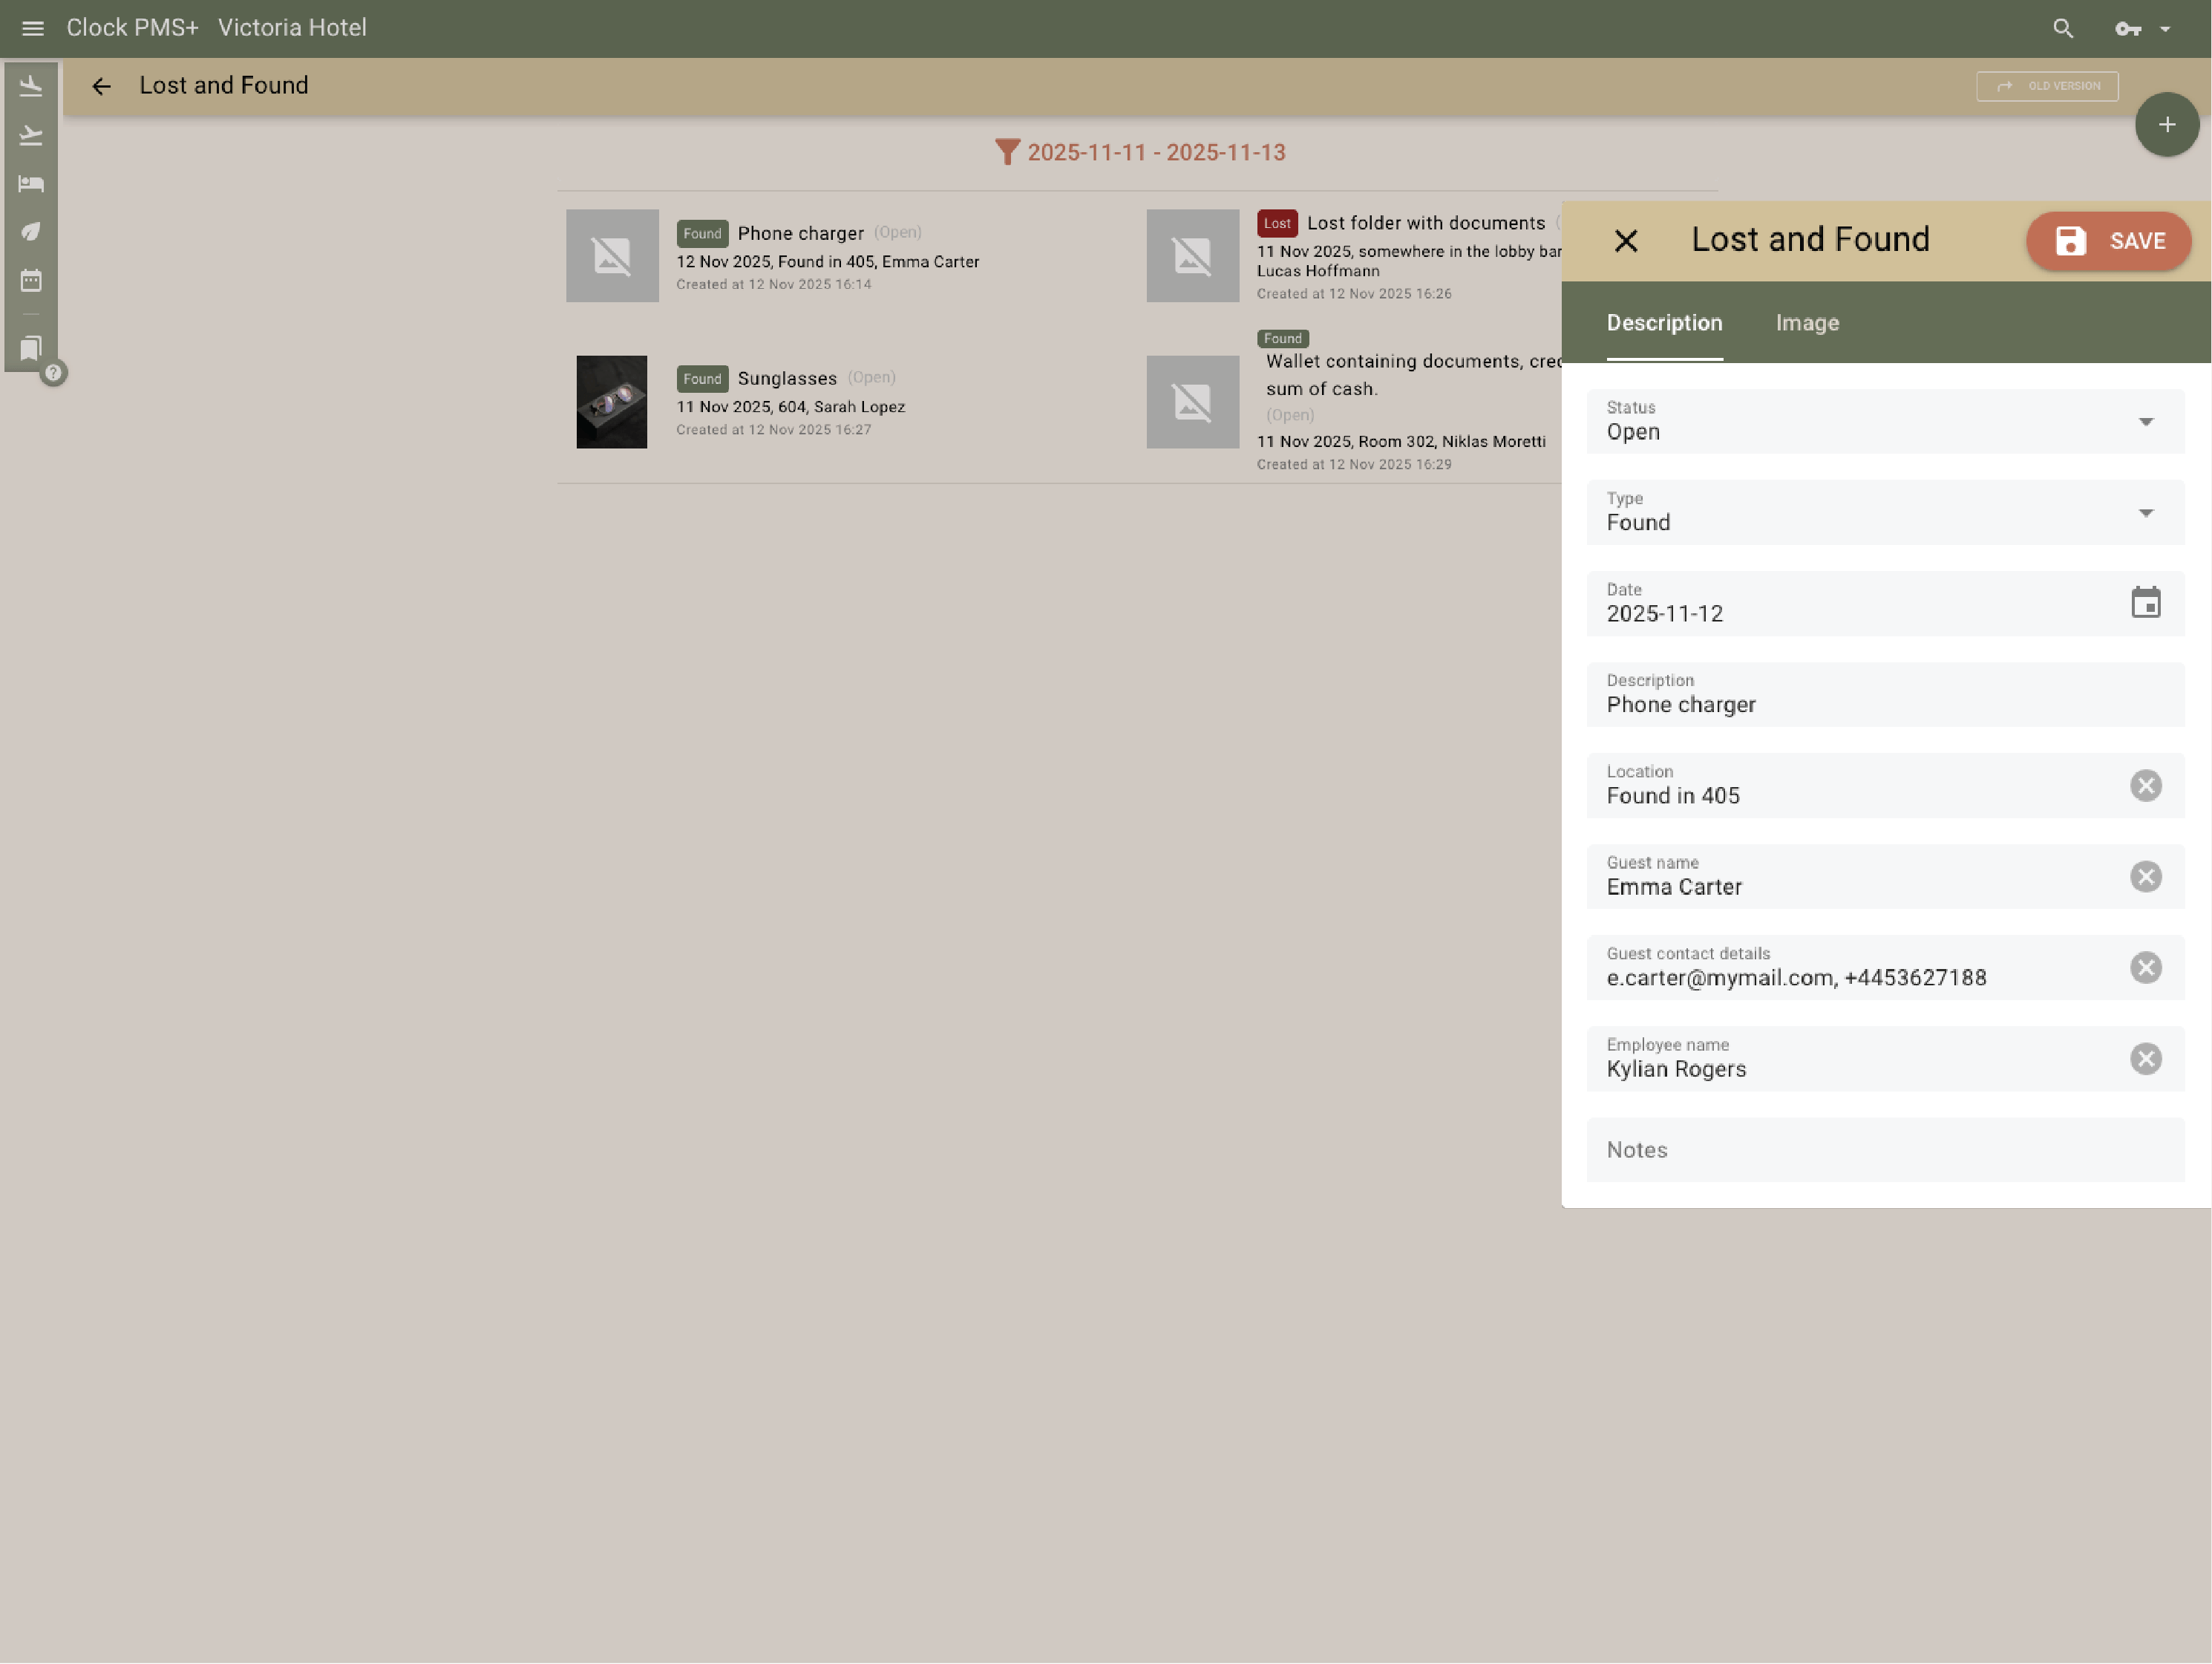This screenshot has height=1664, width=2212.
Task: Expand the Status dropdown
Action: coord(2145,422)
